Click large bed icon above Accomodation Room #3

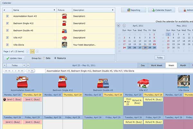pos(22,82)
